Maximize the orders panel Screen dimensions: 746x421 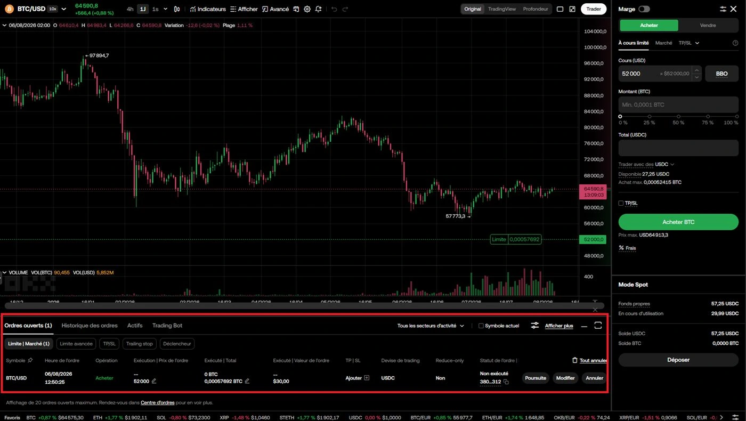pyautogui.click(x=598, y=325)
